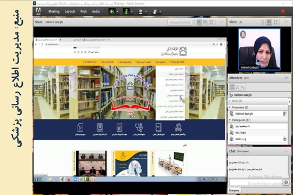Viewport: 293px width, 195px height.
Task: Open the Layouts menu
Action: pyautogui.click(x=70, y=11)
